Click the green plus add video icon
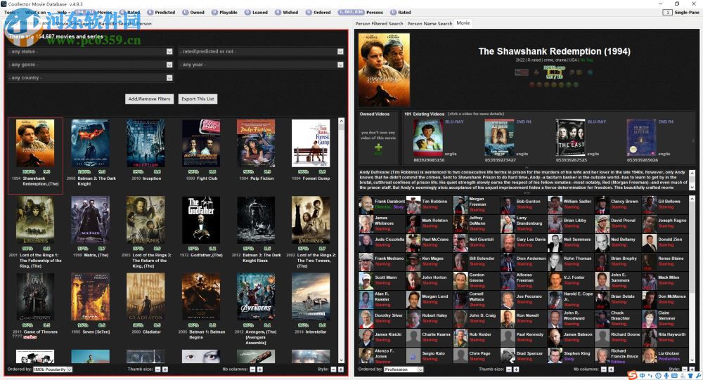 pyautogui.click(x=378, y=148)
